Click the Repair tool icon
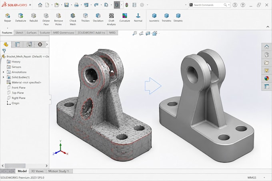The width and height of the screenshot is (272, 181). 8,16
